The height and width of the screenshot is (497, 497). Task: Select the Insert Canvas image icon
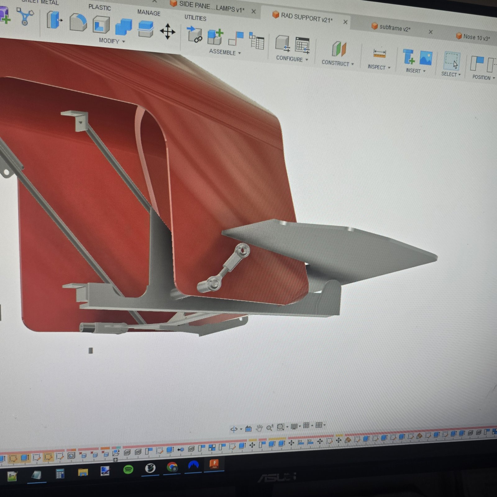click(x=426, y=58)
